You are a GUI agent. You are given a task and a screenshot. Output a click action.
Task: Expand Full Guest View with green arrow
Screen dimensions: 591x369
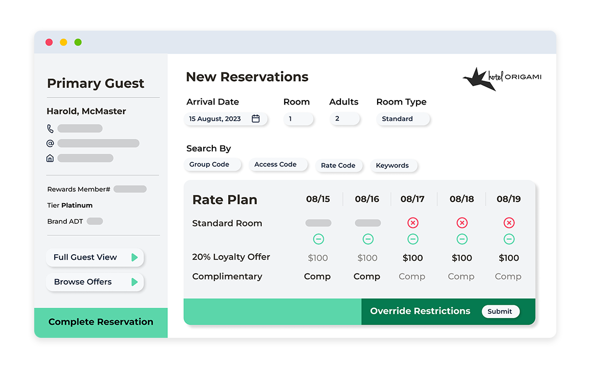click(135, 257)
